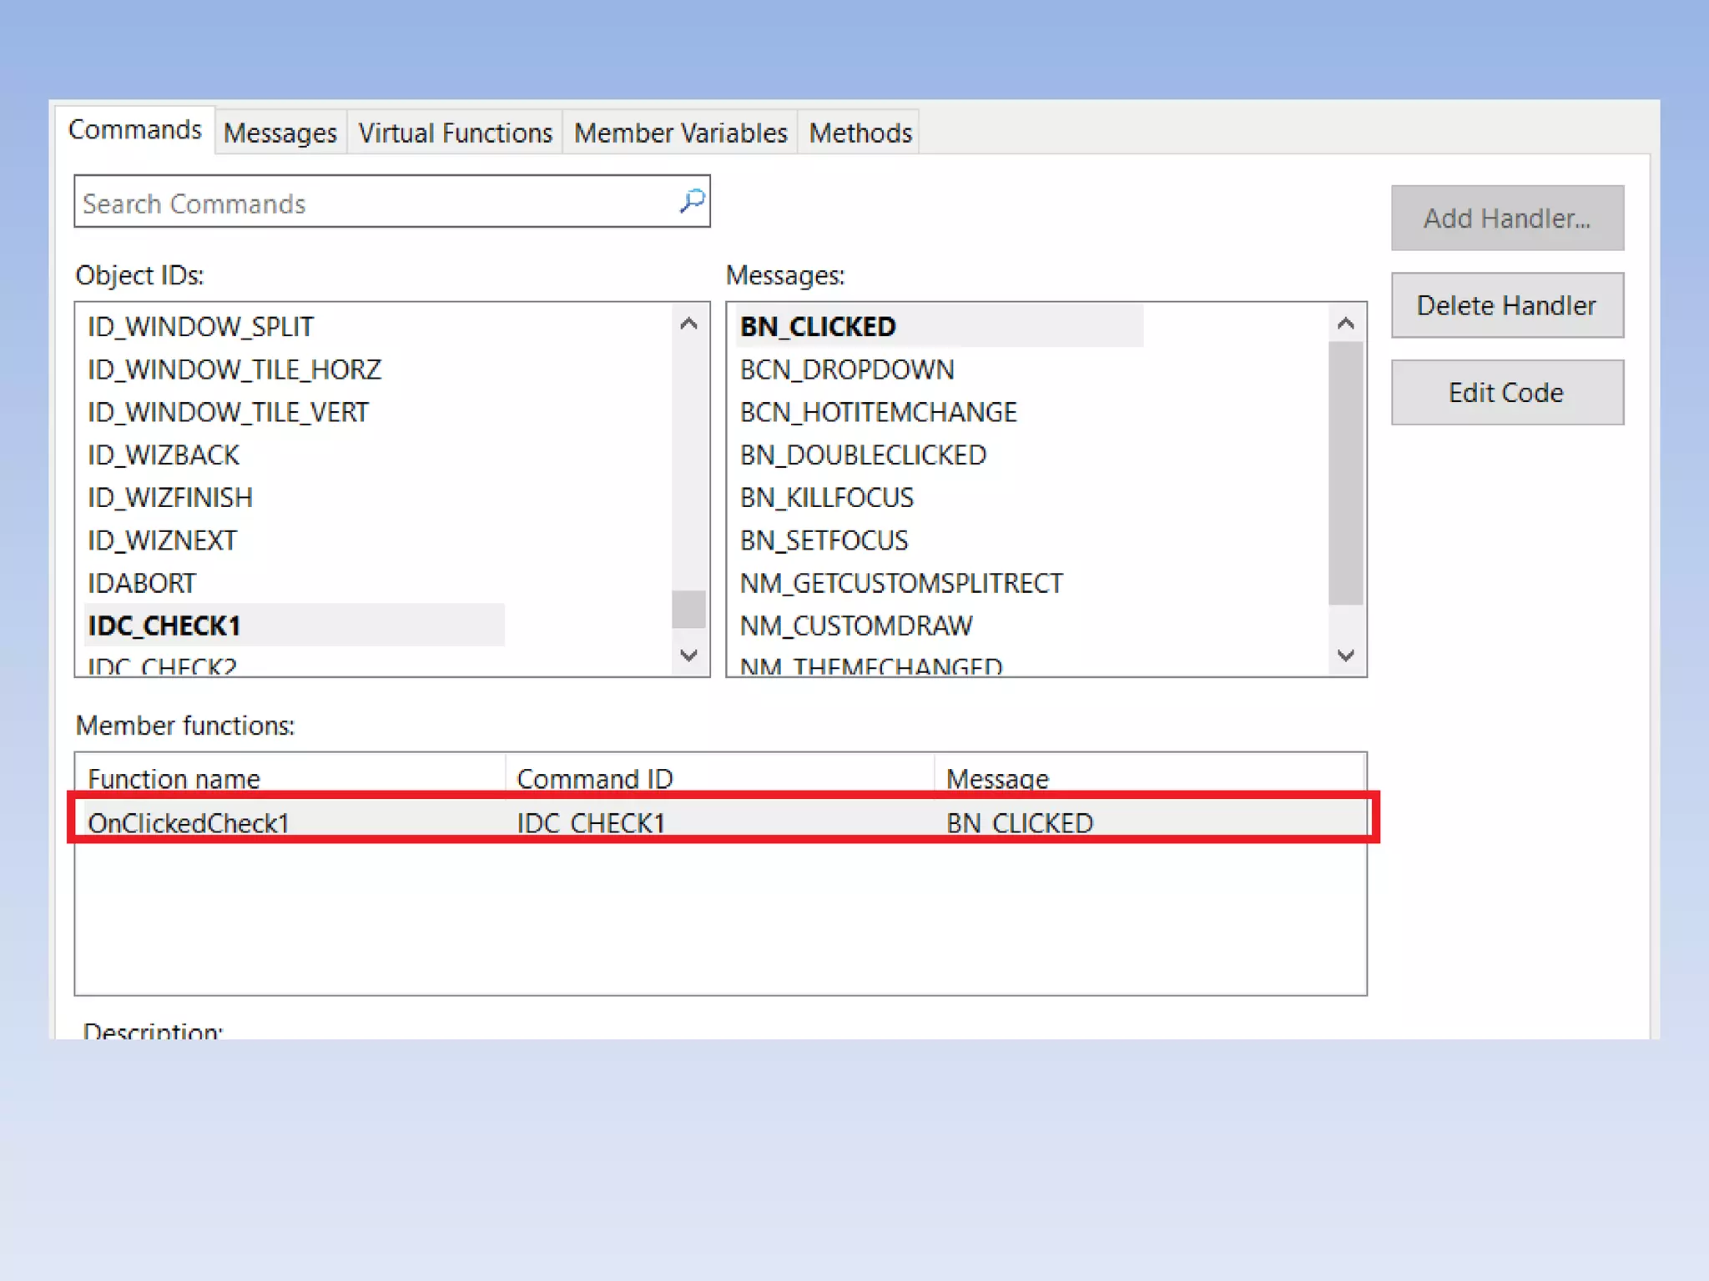Viewport: 1709px width, 1281px height.
Task: Choose IDABORT from Object IDs list
Action: point(142,583)
